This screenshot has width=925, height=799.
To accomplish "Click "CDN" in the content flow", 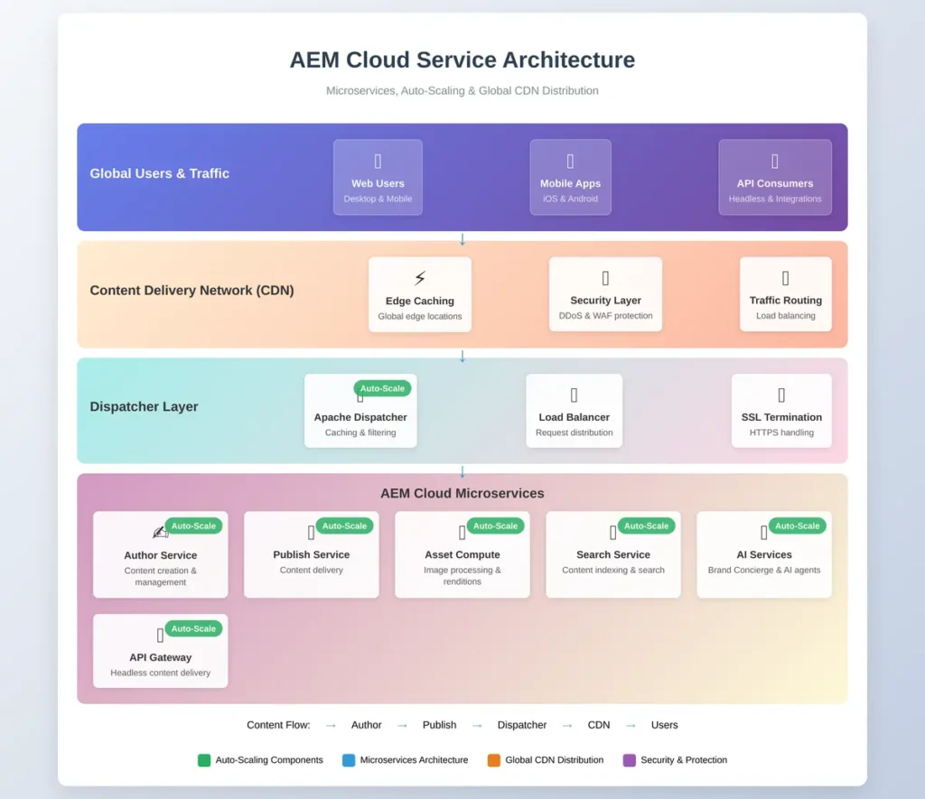I will 599,725.
